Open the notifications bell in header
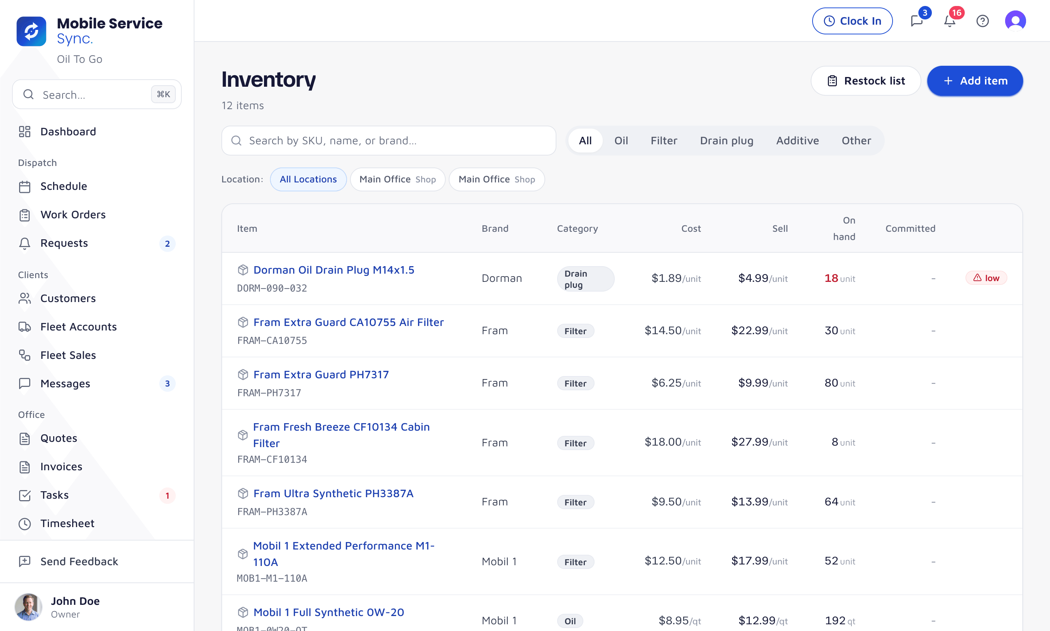The height and width of the screenshot is (631, 1050). click(950, 21)
